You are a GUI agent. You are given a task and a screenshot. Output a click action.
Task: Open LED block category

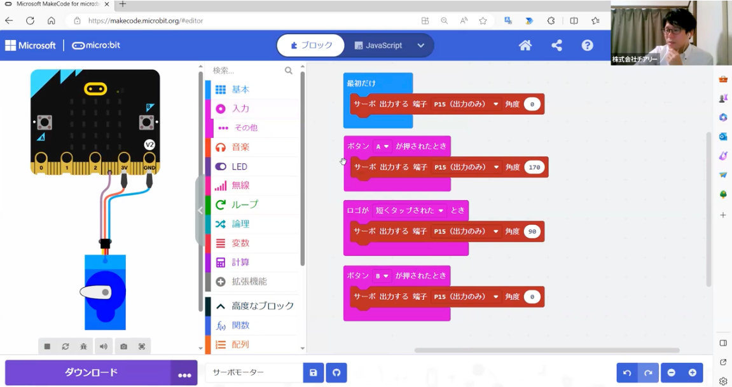click(252, 166)
